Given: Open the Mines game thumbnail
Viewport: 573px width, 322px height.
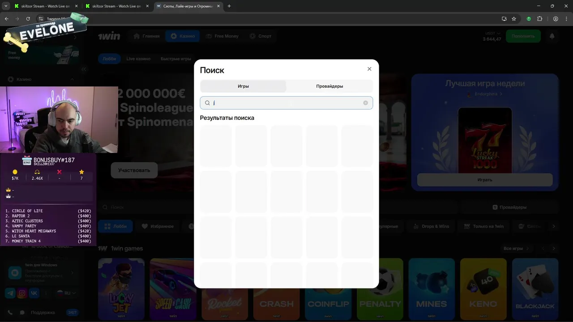Looking at the screenshot, I should click(432, 288).
